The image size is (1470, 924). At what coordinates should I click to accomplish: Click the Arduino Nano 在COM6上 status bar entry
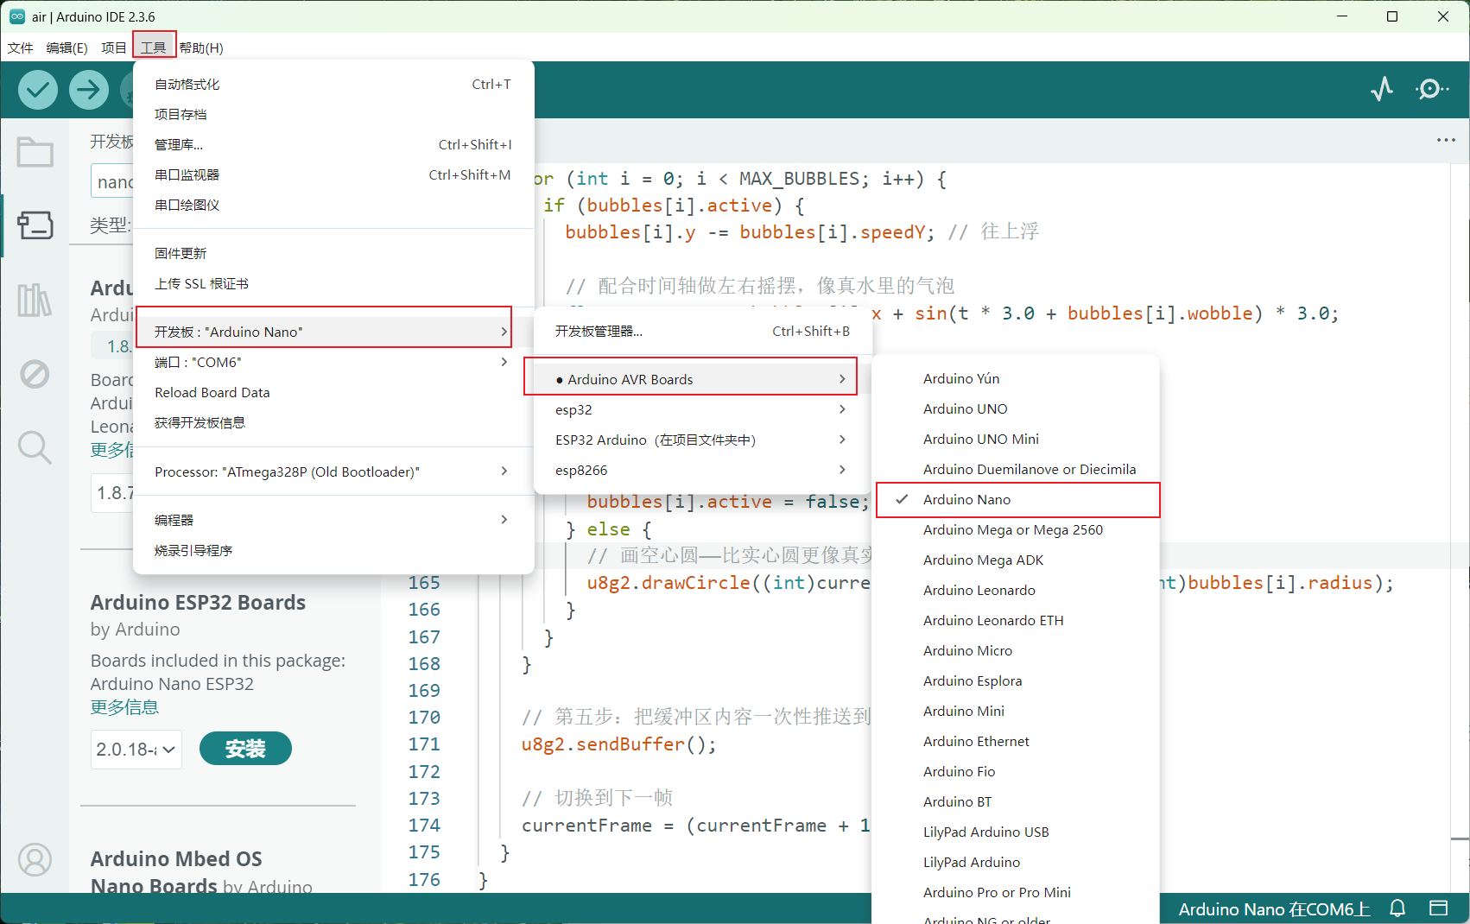pyautogui.click(x=1274, y=909)
